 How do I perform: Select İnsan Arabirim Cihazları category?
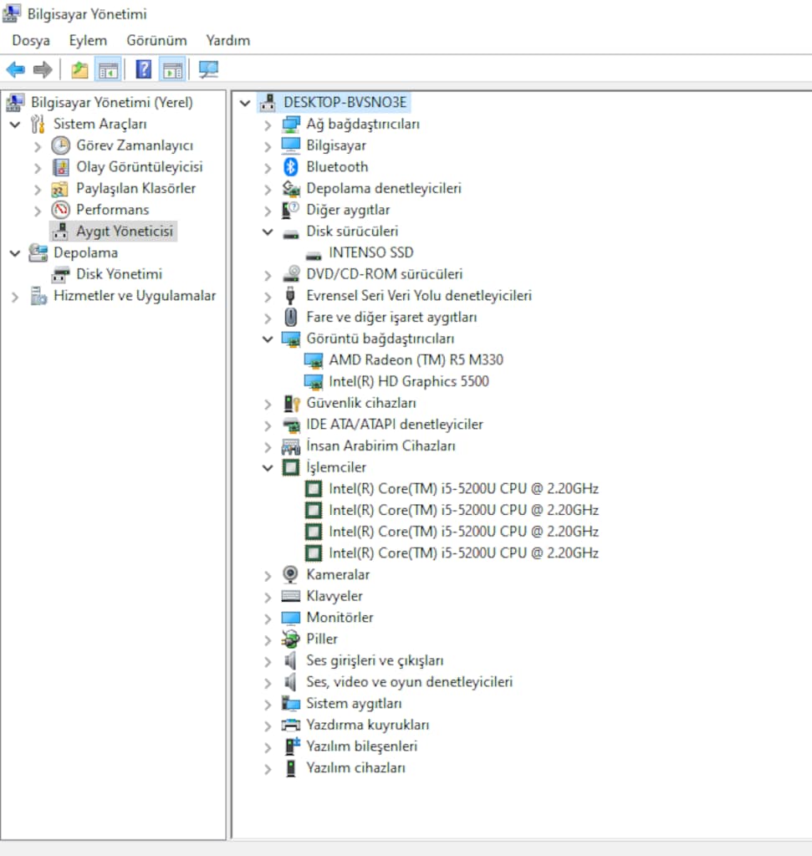(x=380, y=446)
